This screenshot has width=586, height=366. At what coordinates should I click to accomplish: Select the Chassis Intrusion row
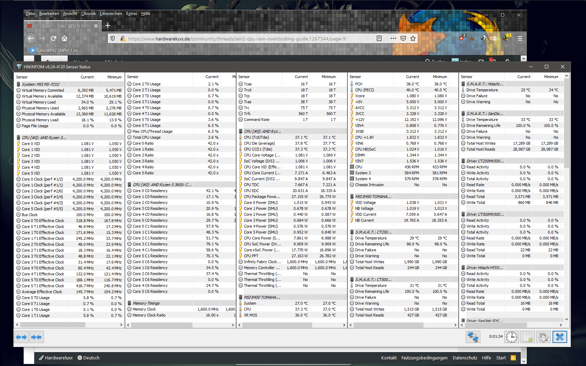[403, 185]
